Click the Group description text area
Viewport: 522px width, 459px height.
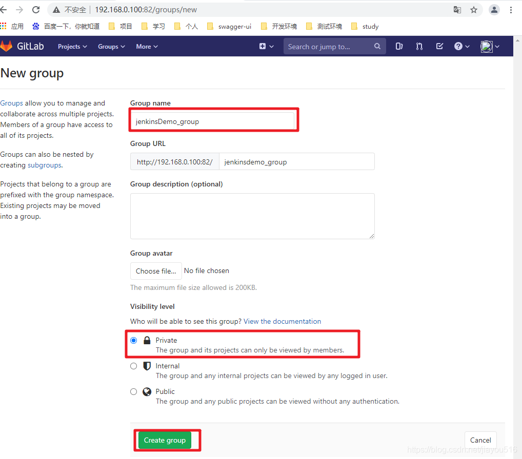pyautogui.click(x=252, y=215)
